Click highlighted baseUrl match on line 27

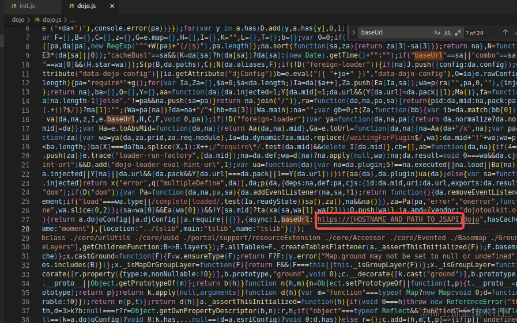[295, 219]
